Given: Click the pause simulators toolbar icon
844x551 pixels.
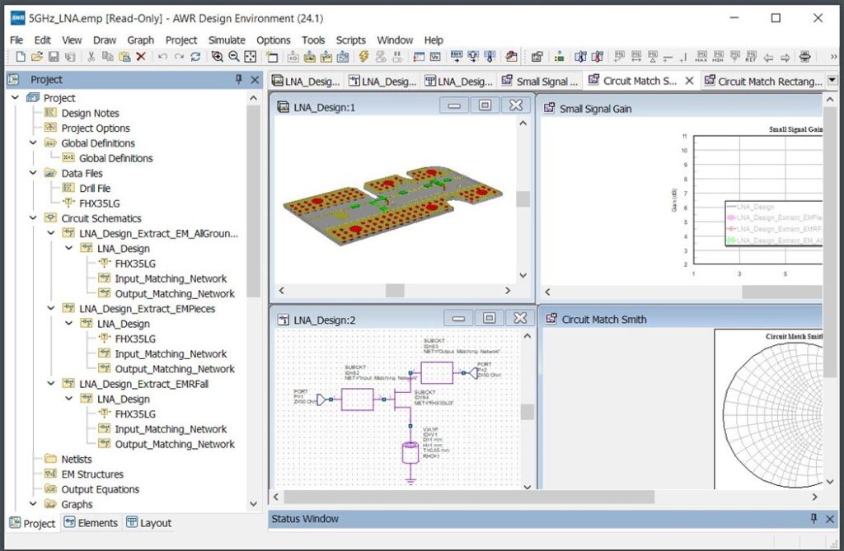Looking at the screenshot, I should [x=397, y=57].
